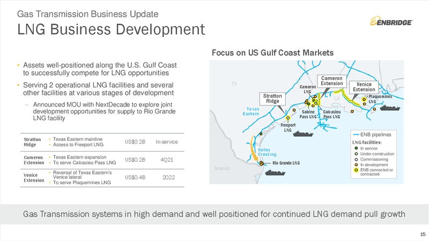Screen dimensions: 429x241
Task: Click the ship icon below Rio Grande LNG
Action: (275, 172)
